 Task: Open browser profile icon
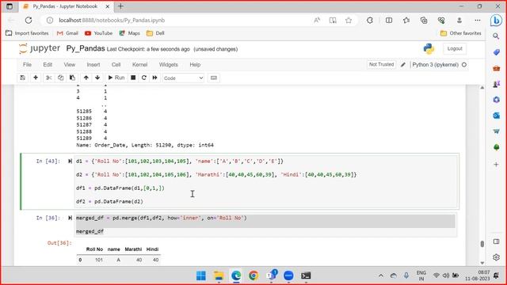point(459,21)
